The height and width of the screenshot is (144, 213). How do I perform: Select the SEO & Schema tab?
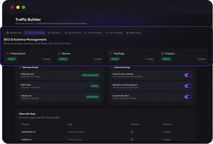(x=35, y=33)
